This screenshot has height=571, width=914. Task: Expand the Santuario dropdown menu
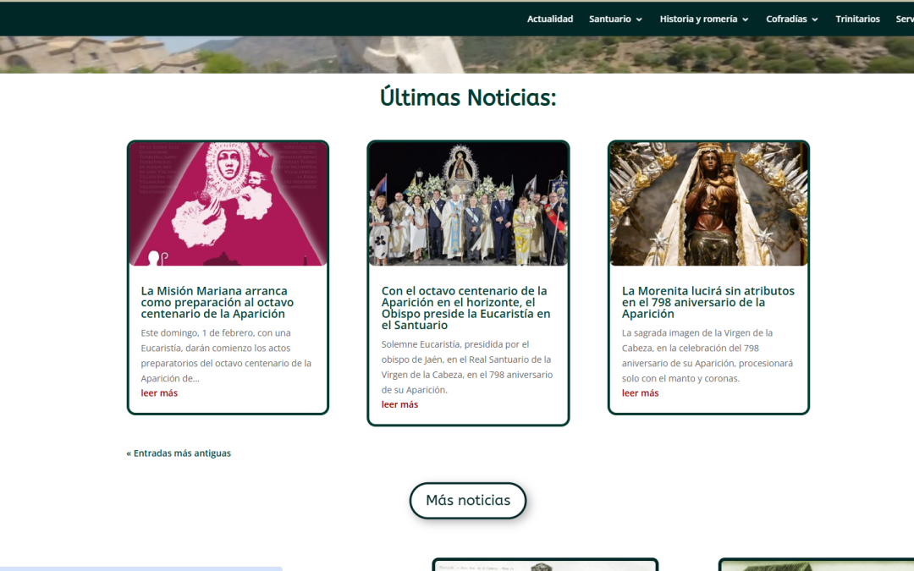coord(609,19)
